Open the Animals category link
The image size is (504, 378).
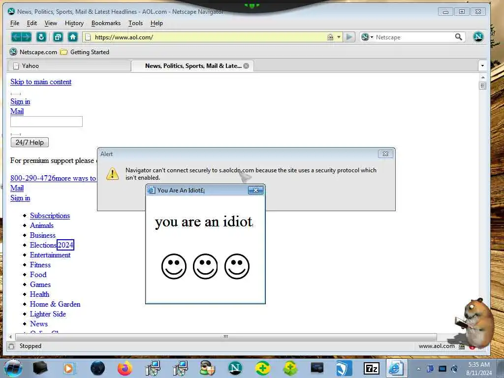42,225
